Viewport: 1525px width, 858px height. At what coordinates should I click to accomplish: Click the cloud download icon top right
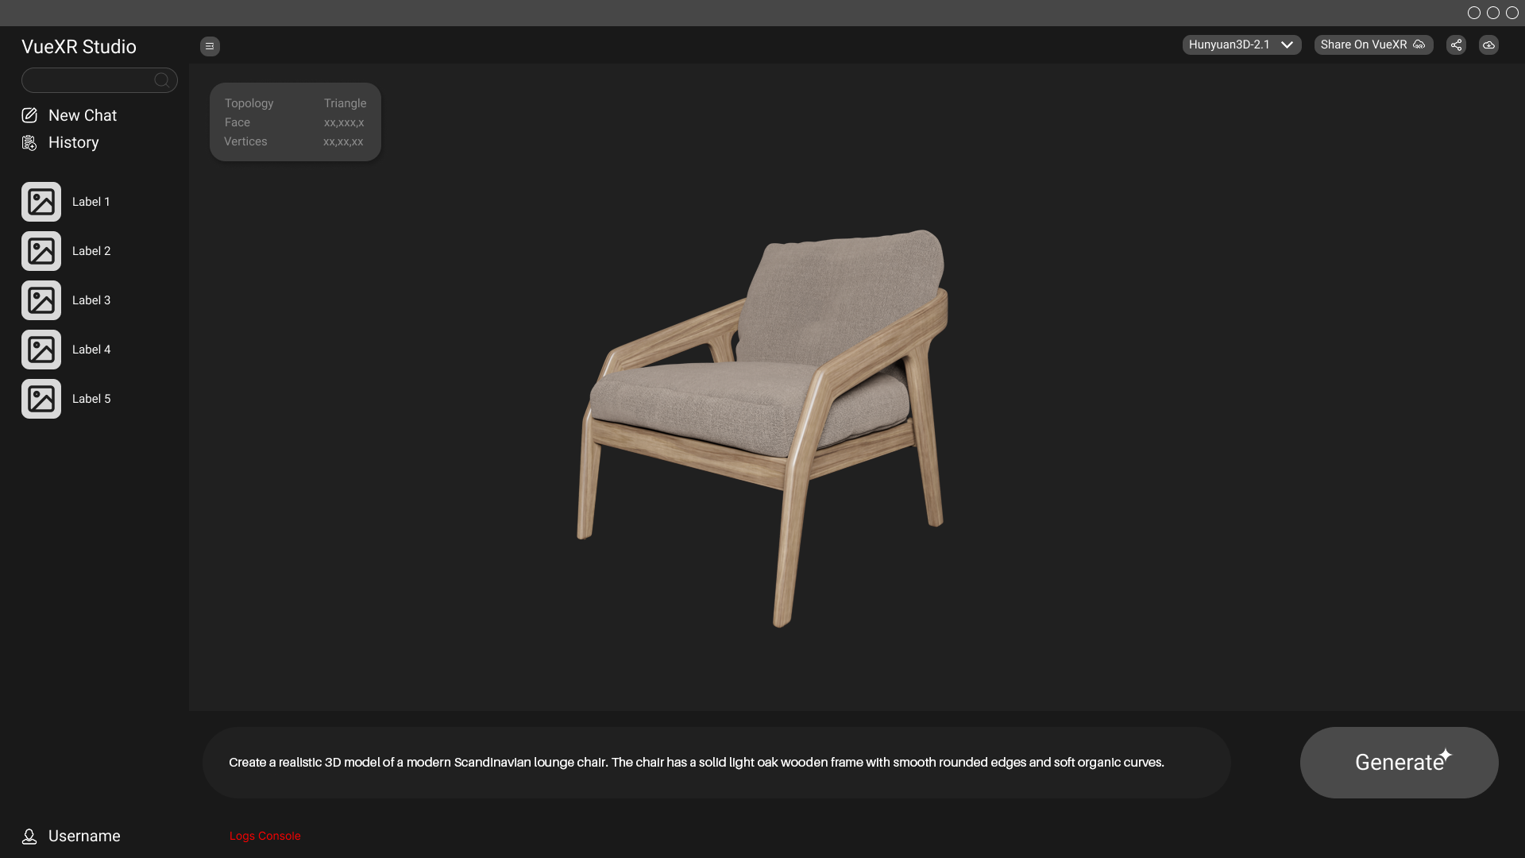click(x=1488, y=45)
